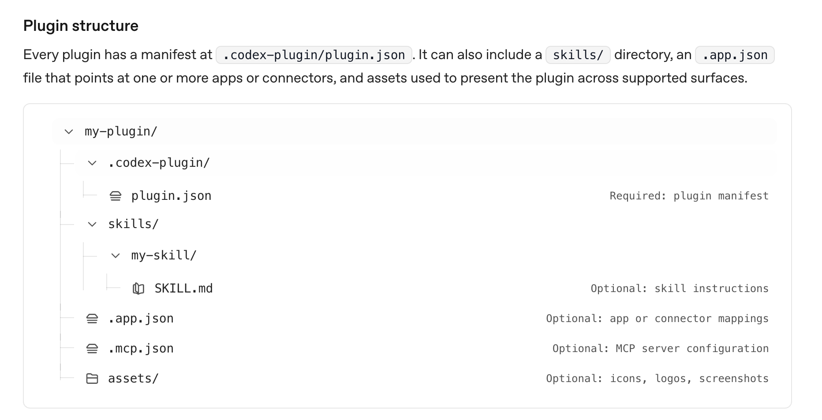This screenshot has width=822, height=420.
Task: Click the plugin.json file icon
Action: point(116,196)
